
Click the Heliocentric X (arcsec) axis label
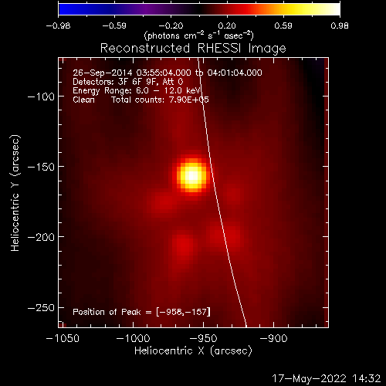[193, 351]
